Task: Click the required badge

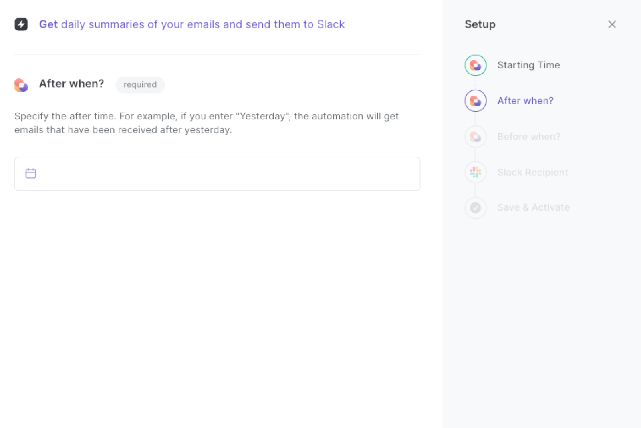Action: (140, 85)
